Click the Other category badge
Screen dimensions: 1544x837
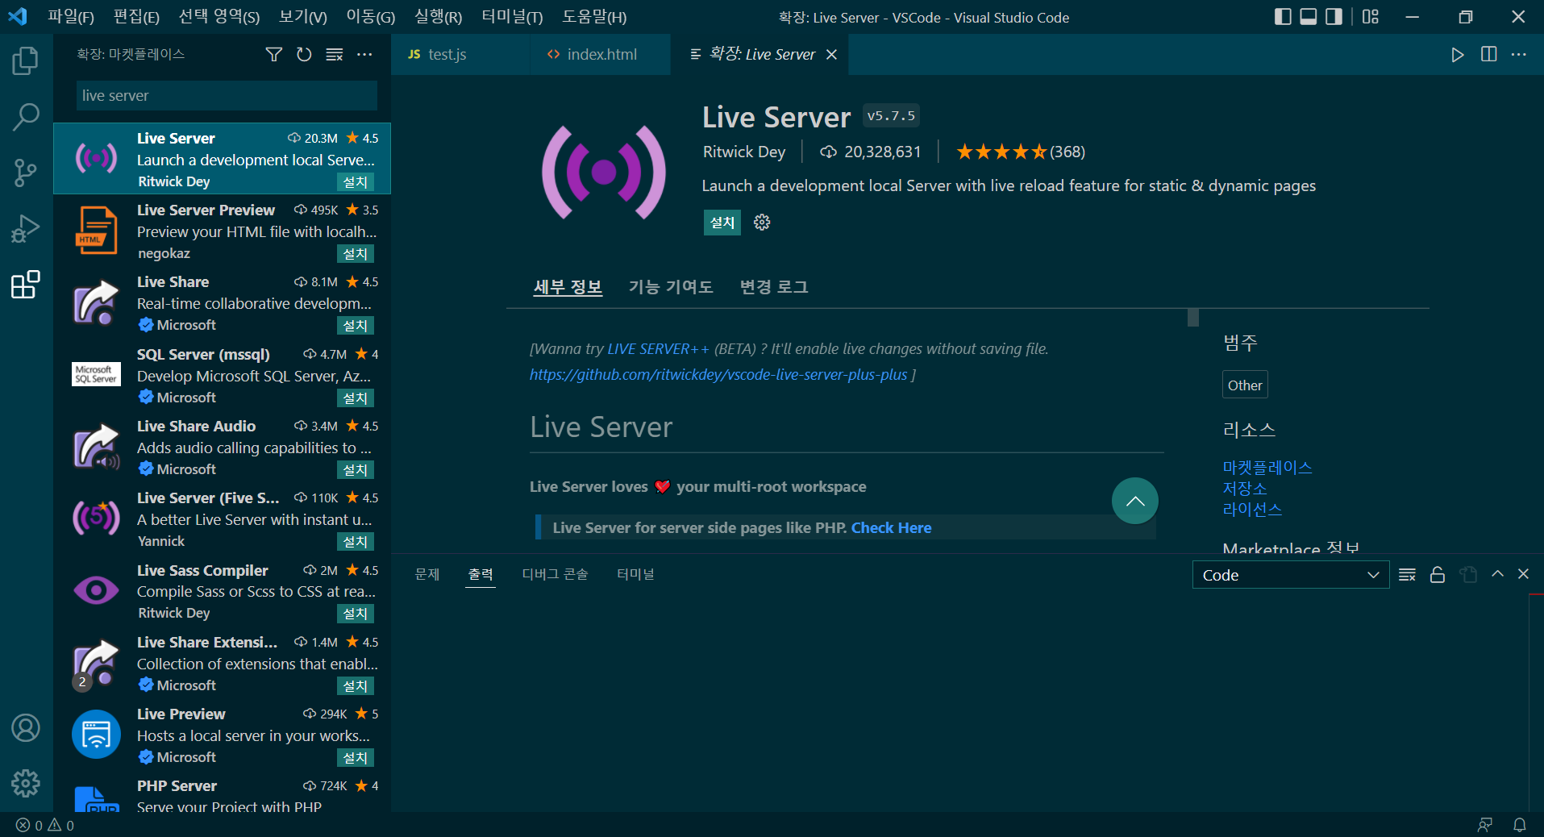(1245, 385)
